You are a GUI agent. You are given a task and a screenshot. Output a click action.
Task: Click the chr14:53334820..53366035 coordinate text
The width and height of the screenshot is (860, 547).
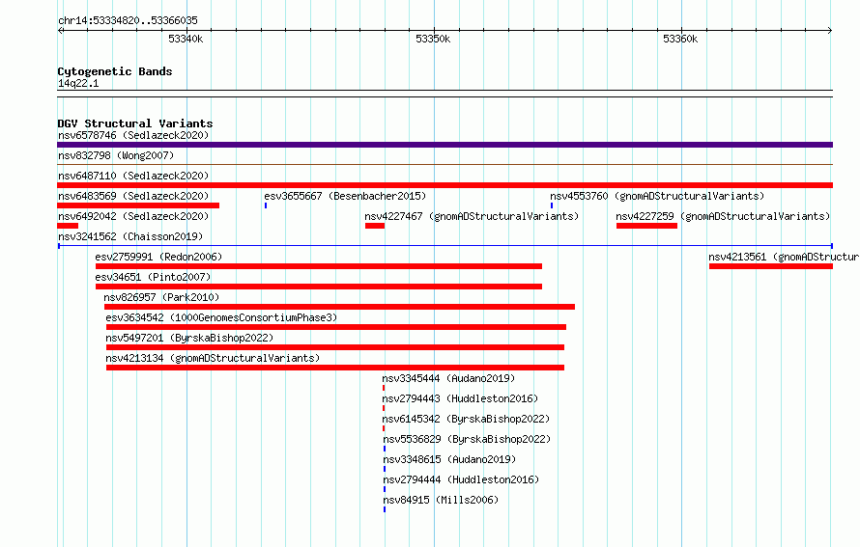[x=128, y=21]
